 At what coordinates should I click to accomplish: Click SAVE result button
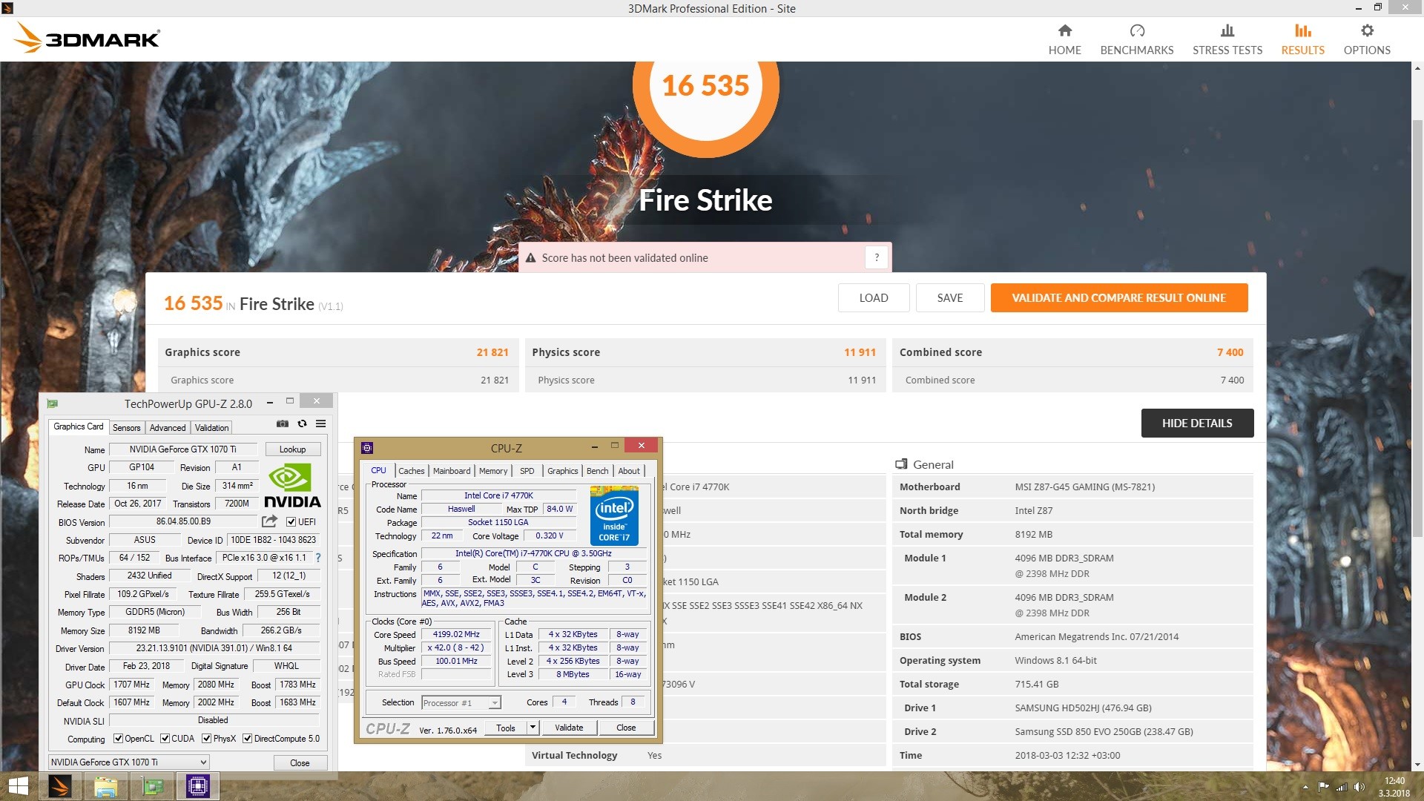(950, 297)
